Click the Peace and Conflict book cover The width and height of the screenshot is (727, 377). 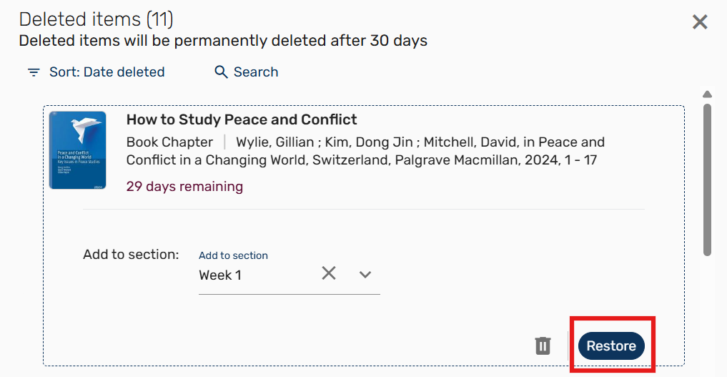pos(78,150)
